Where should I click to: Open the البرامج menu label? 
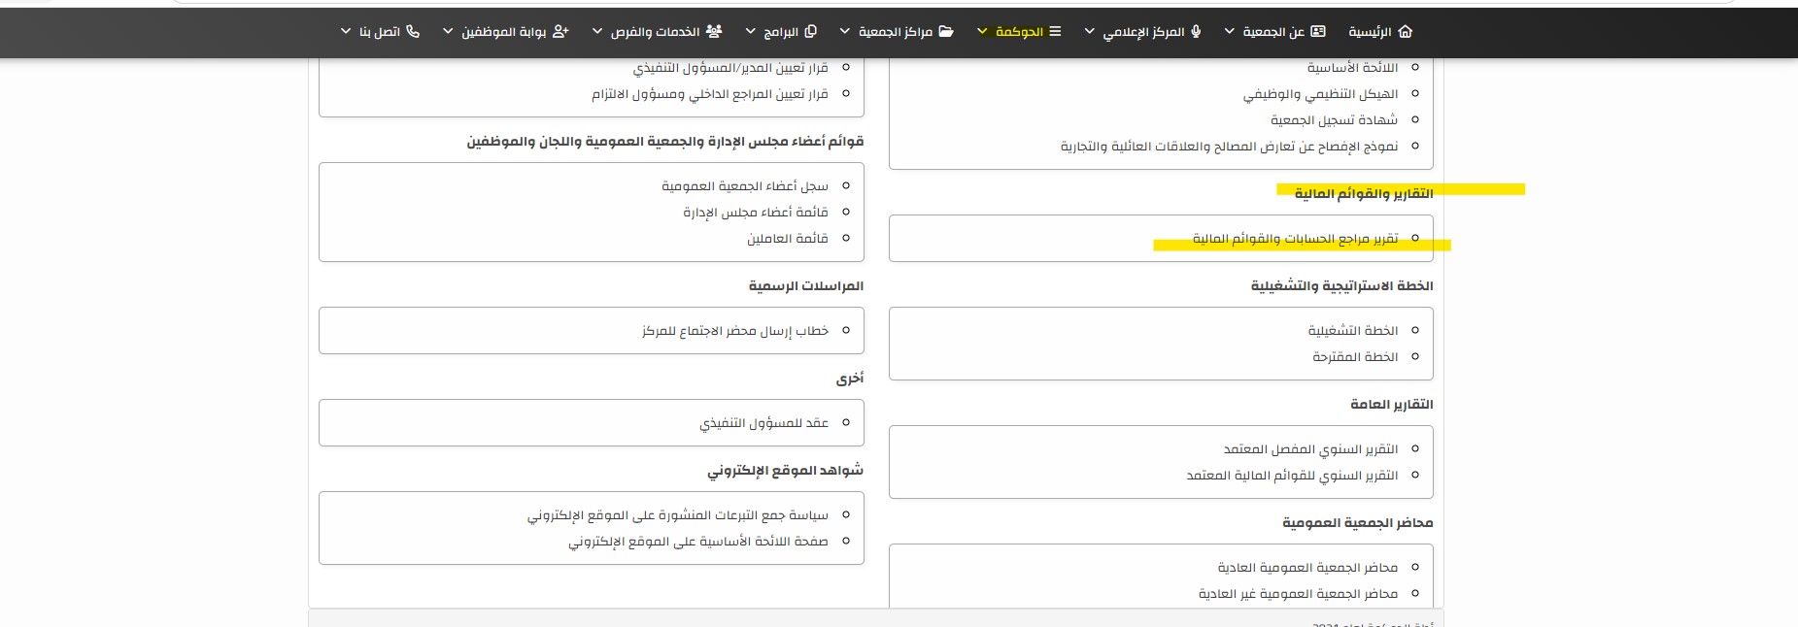pyautogui.click(x=780, y=32)
